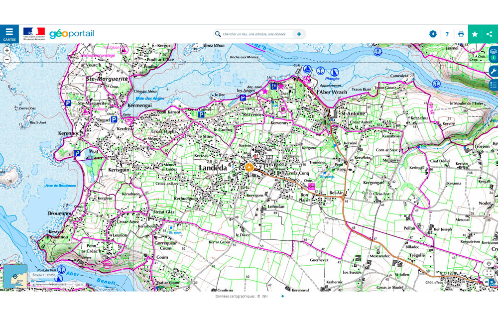Click the magnifier search icon
The width and height of the screenshot is (498, 311).
click(x=218, y=34)
